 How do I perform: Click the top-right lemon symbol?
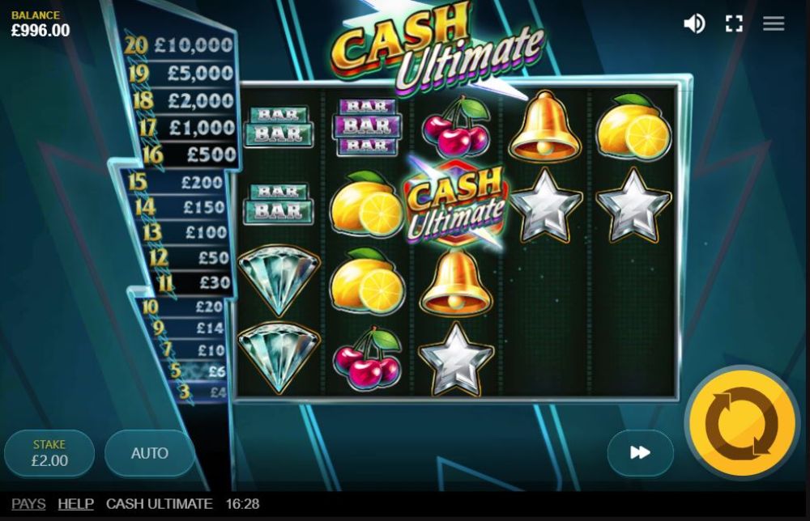click(633, 126)
